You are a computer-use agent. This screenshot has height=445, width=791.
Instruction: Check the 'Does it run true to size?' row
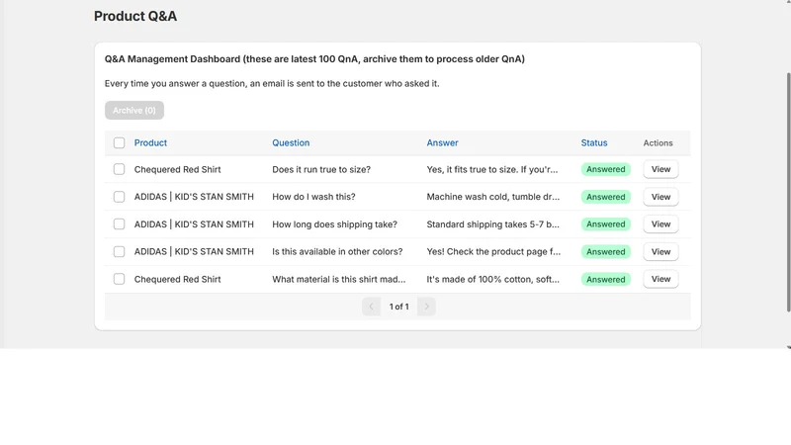pyautogui.click(x=119, y=169)
